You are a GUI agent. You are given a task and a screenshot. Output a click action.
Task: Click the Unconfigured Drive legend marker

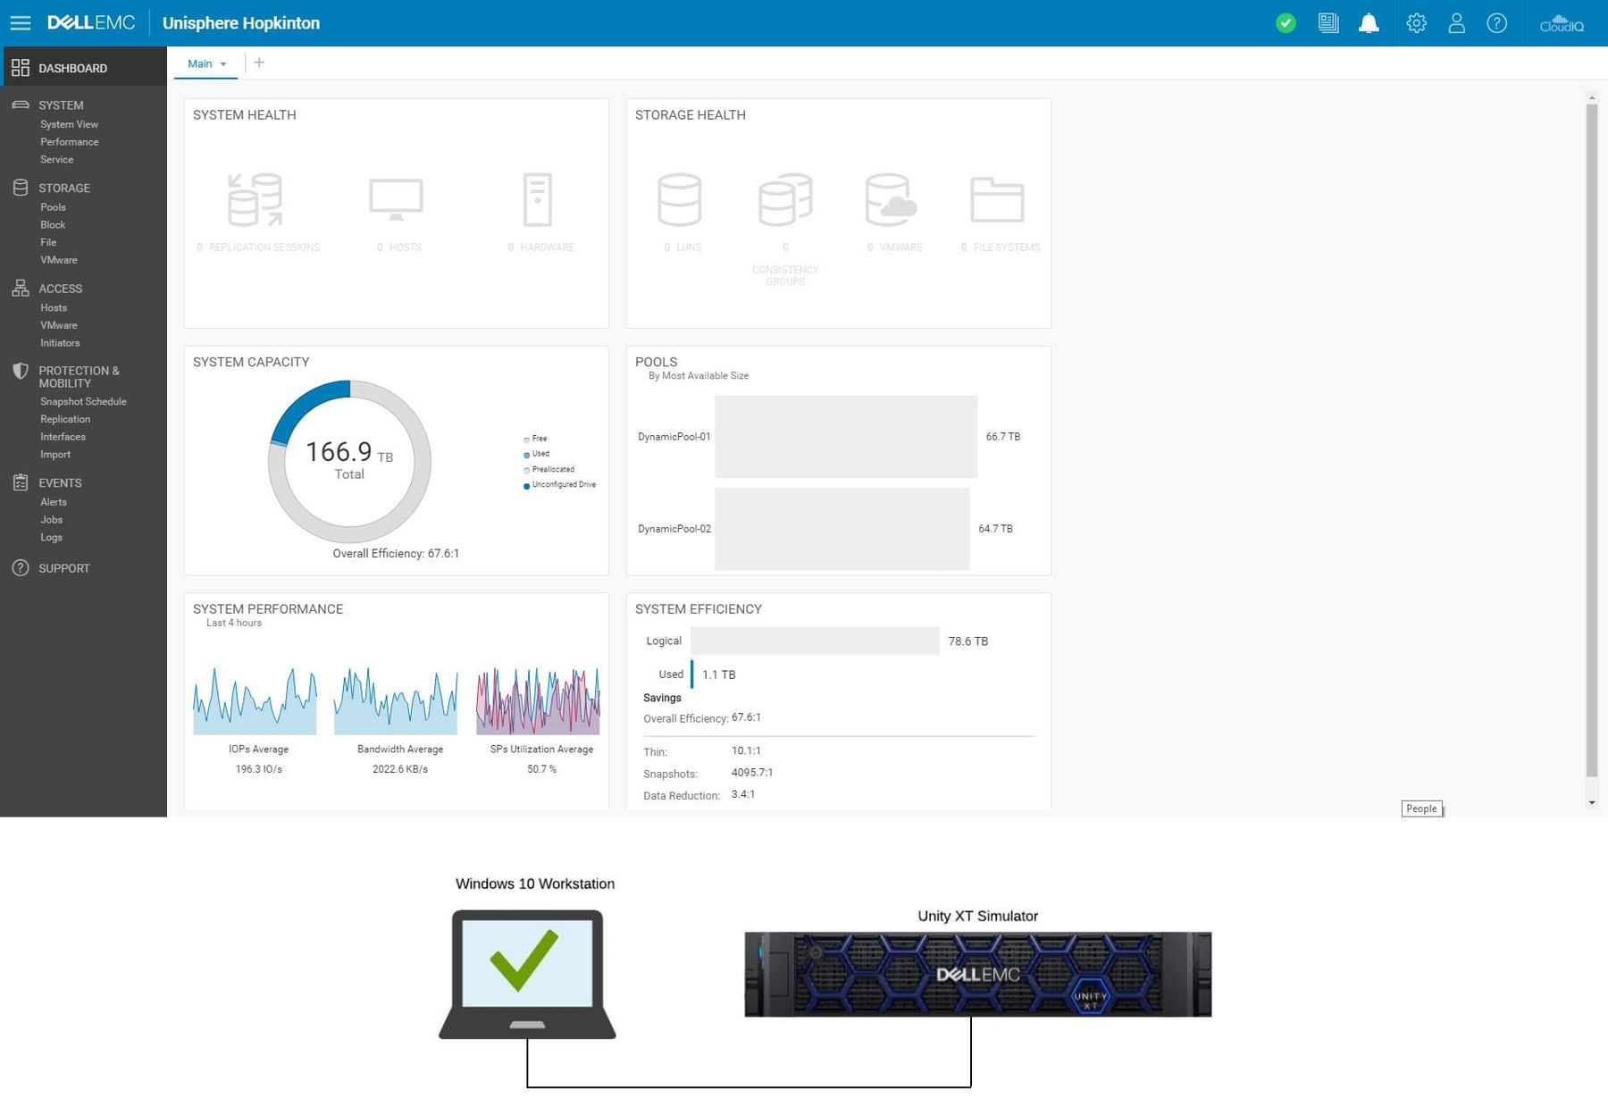pos(526,486)
